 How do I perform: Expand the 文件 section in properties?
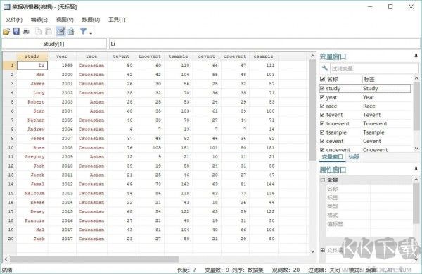(323, 250)
